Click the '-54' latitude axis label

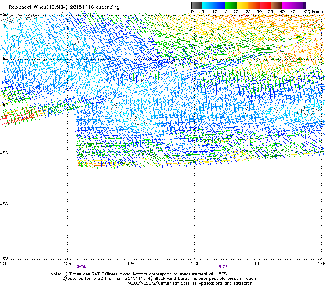point(4,104)
